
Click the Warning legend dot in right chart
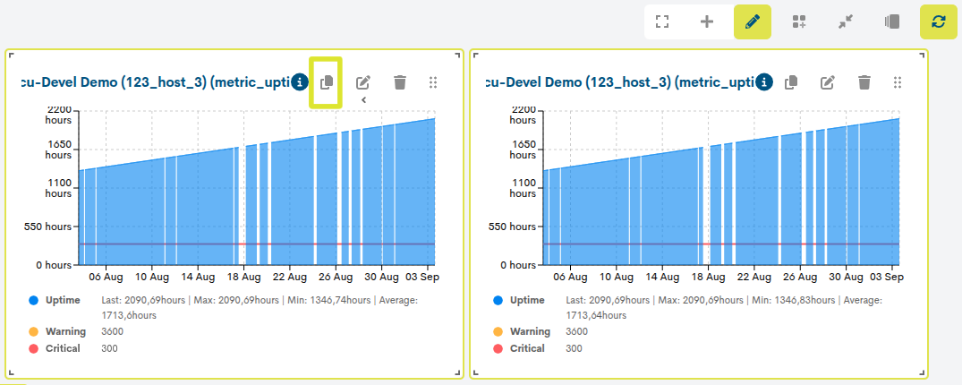pos(498,331)
